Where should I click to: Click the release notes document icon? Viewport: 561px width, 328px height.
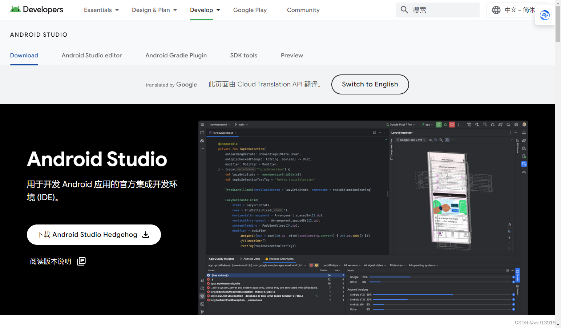tap(81, 261)
